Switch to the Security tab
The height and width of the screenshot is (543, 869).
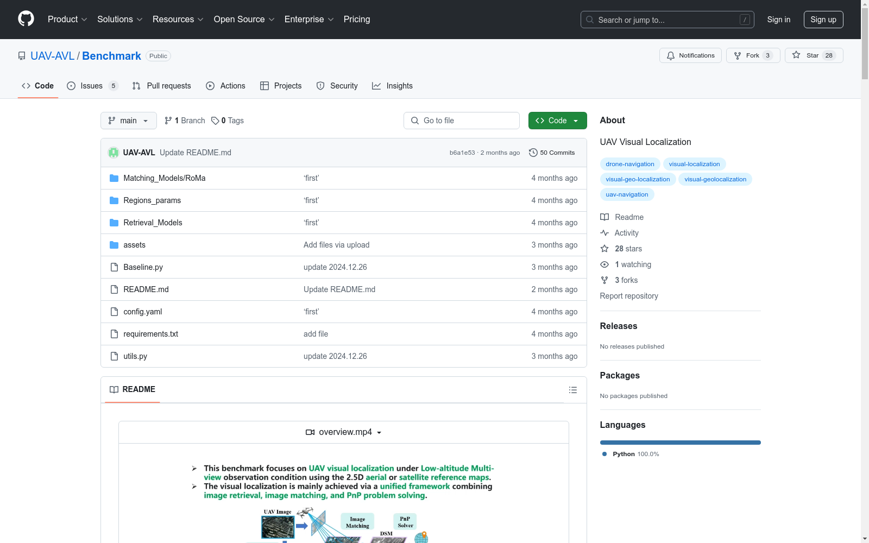(337, 86)
